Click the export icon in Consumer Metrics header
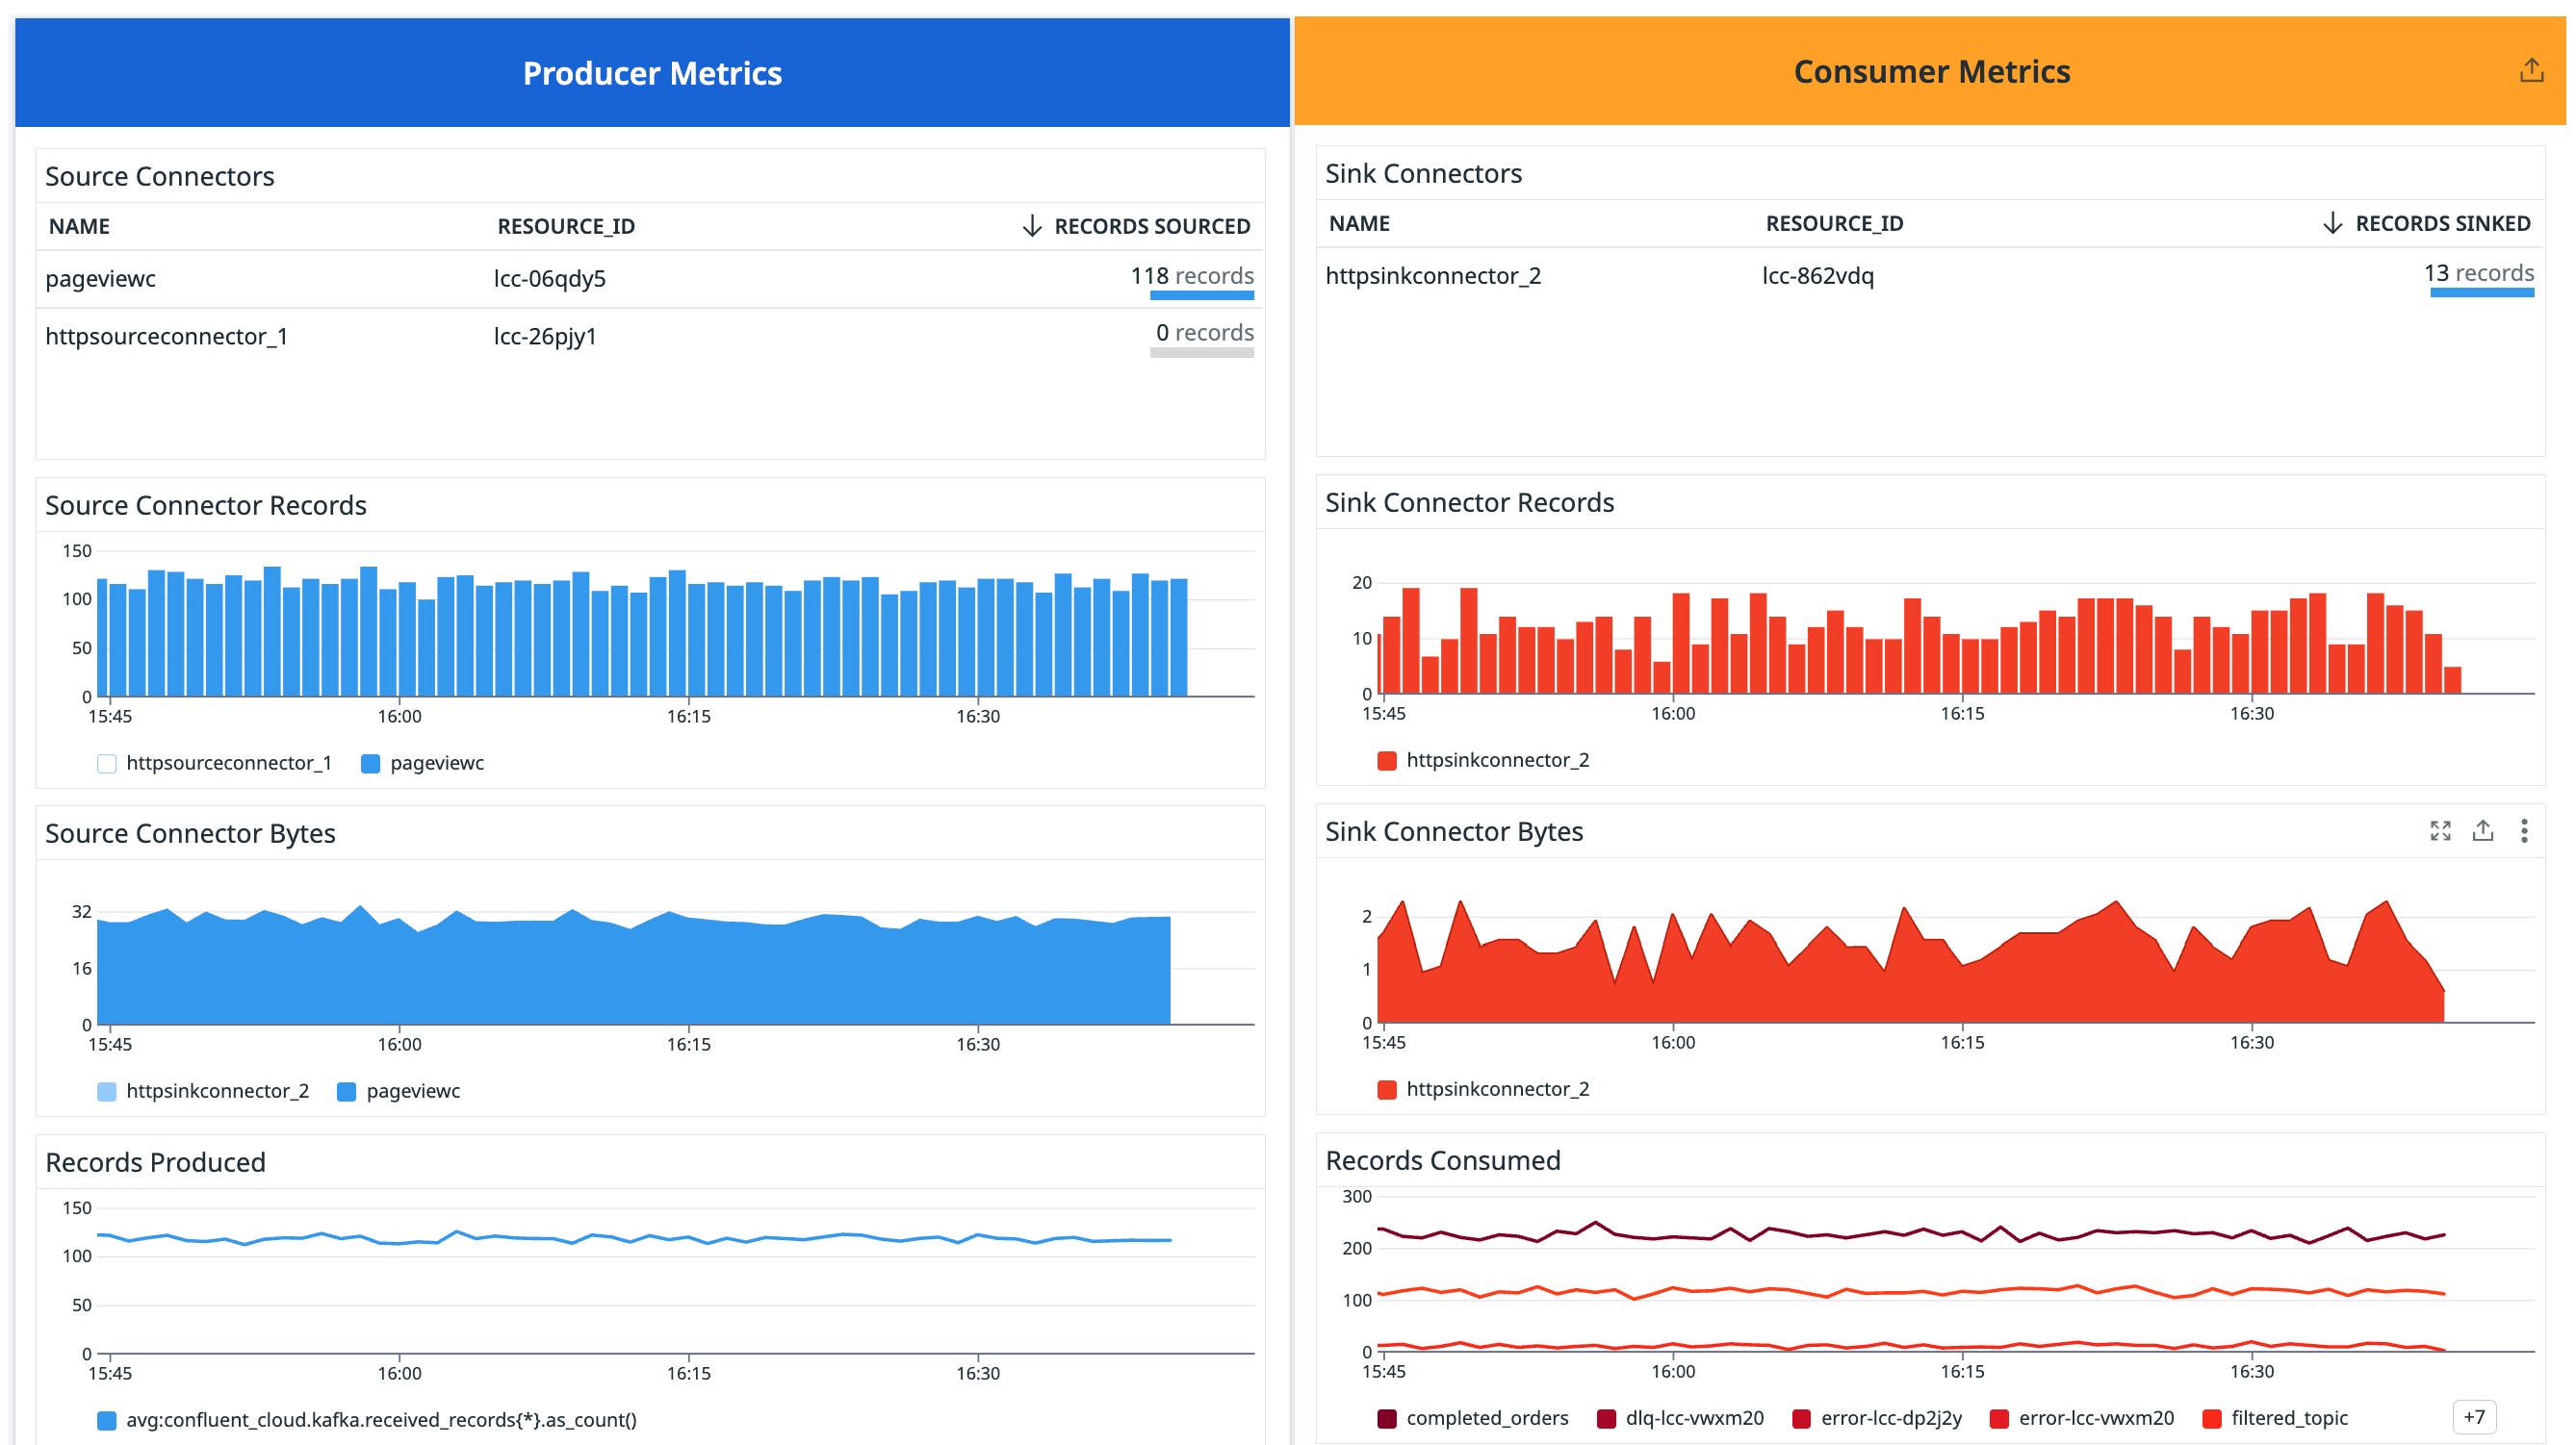Viewport: 2576px width, 1445px height. 2531,68
